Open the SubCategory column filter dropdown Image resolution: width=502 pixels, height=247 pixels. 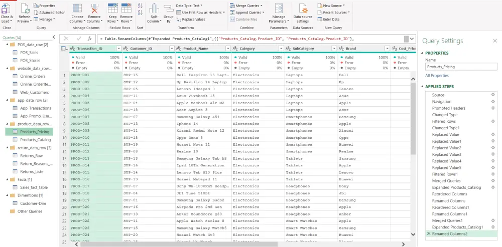tap(334, 49)
